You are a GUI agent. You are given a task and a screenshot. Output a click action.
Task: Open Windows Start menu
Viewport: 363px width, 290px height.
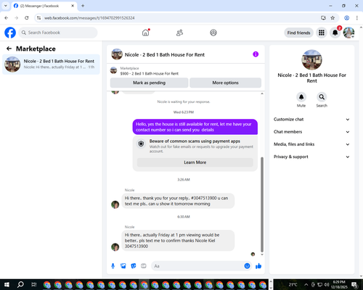pyautogui.click(x=7, y=284)
